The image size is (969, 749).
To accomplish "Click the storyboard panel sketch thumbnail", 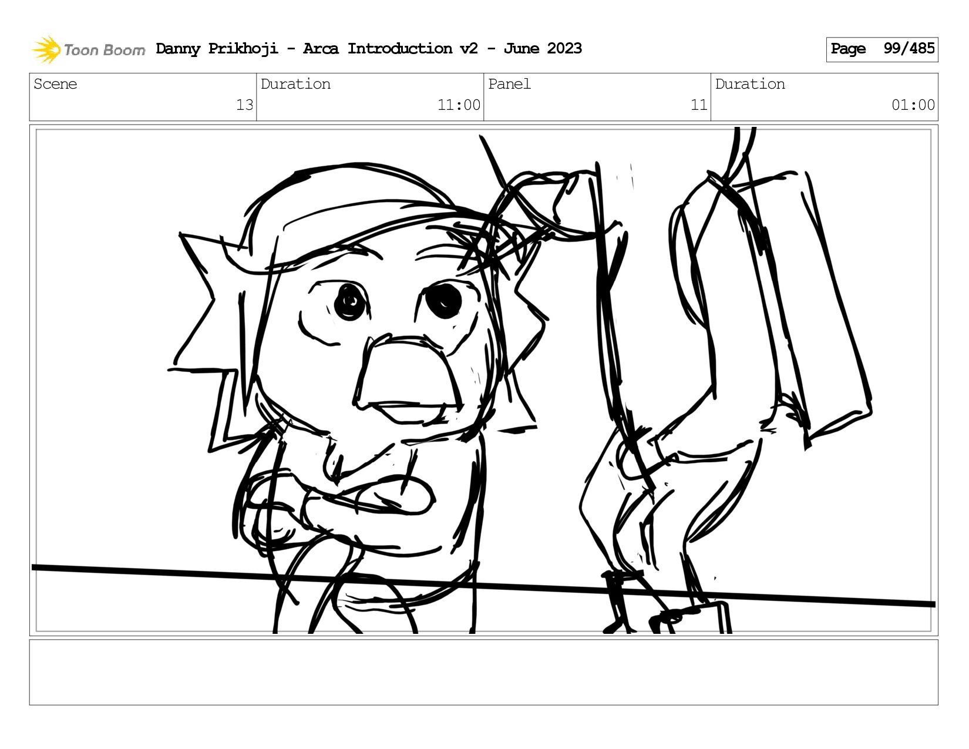I will click(x=483, y=380).
